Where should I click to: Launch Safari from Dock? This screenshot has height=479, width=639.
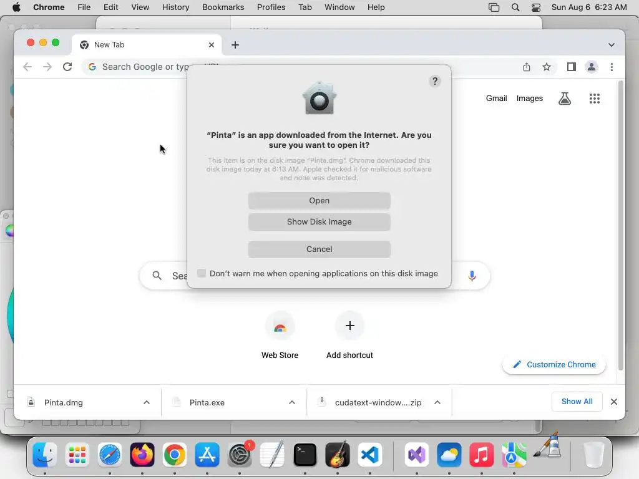pos(110,454)
